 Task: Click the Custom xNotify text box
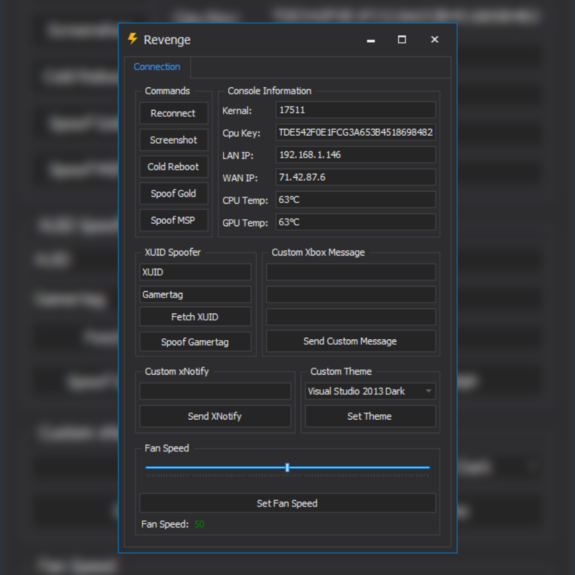215,391
